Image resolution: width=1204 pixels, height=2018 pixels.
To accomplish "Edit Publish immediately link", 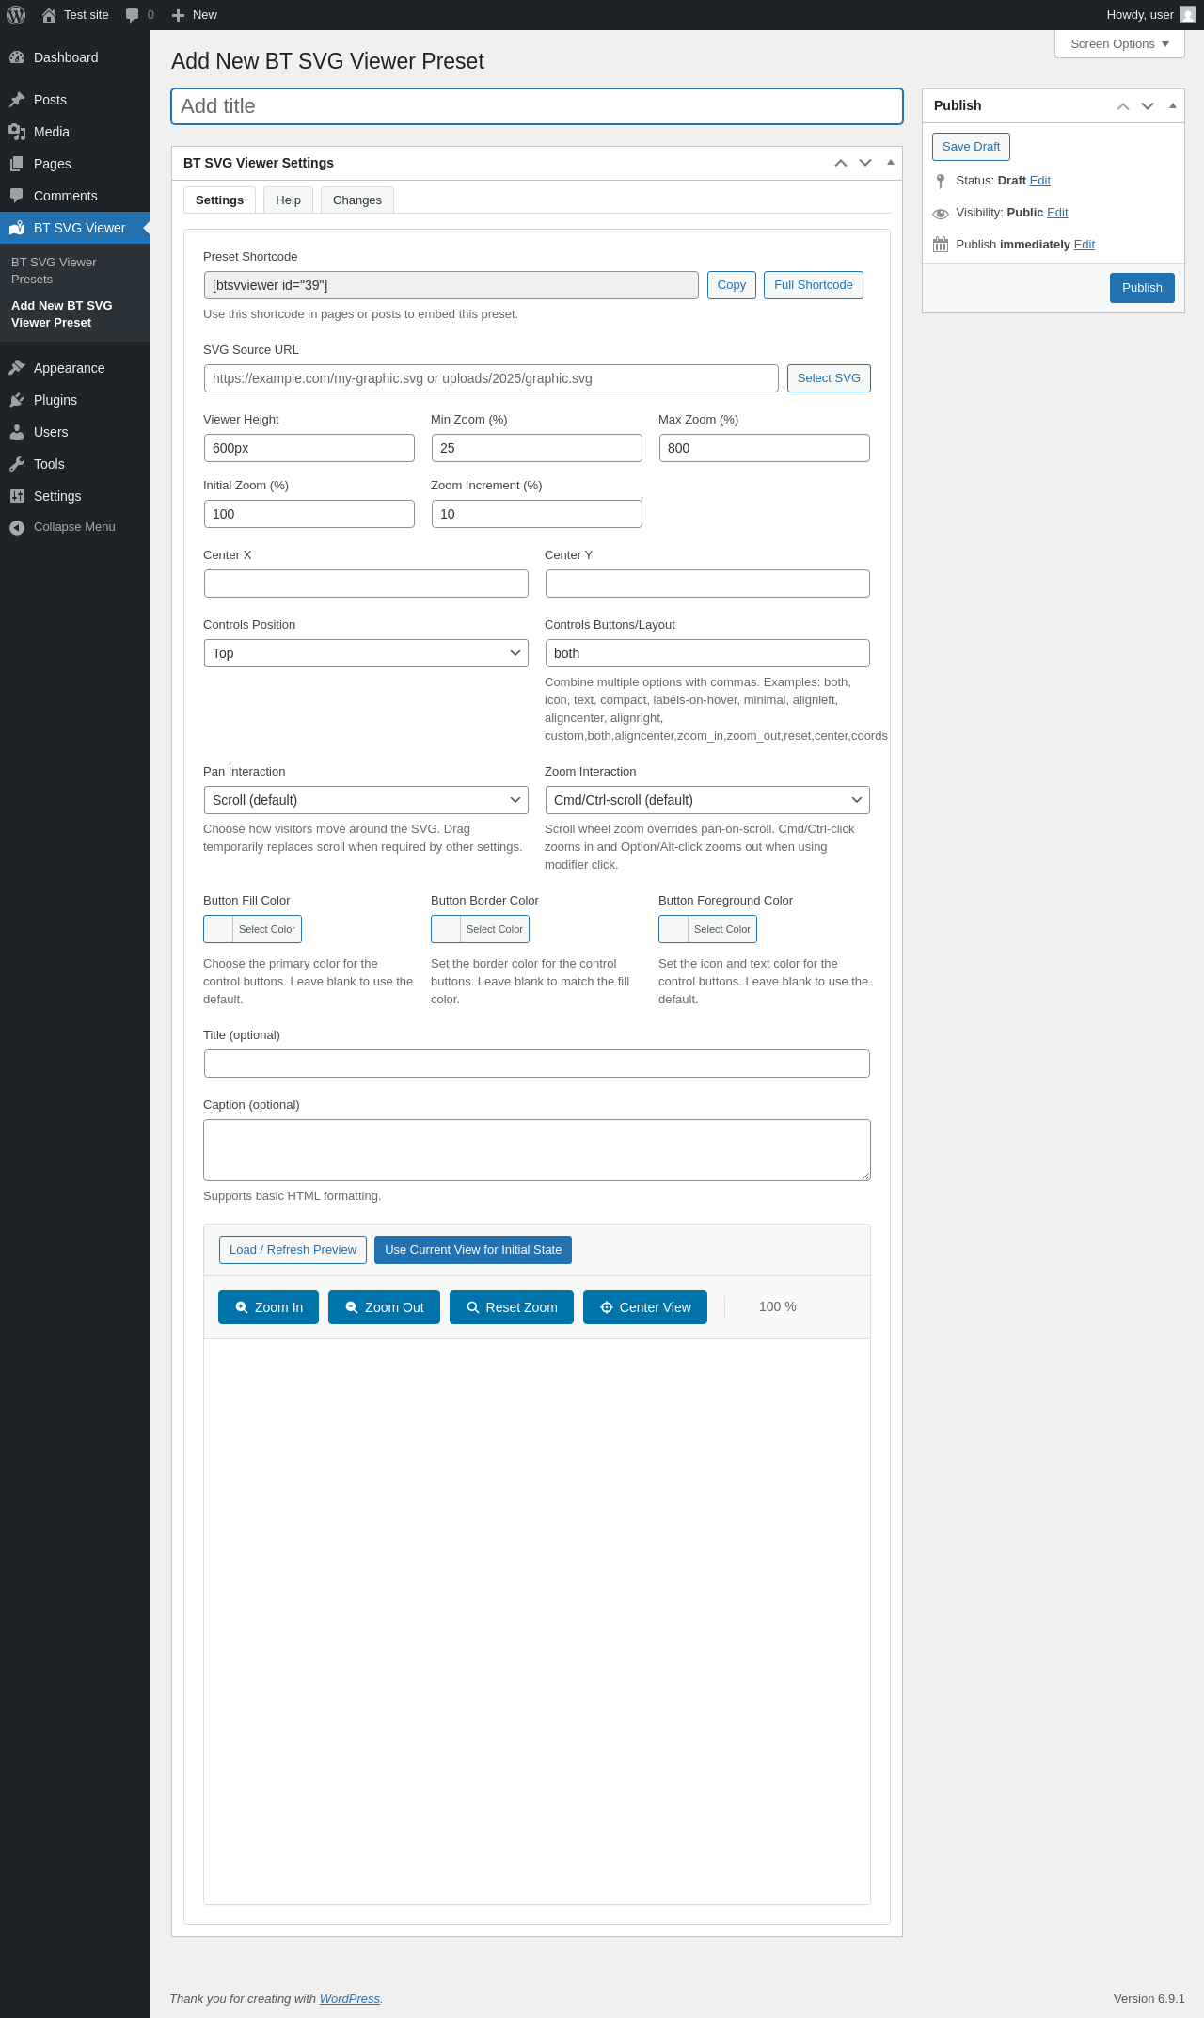I will [1085, 245].
